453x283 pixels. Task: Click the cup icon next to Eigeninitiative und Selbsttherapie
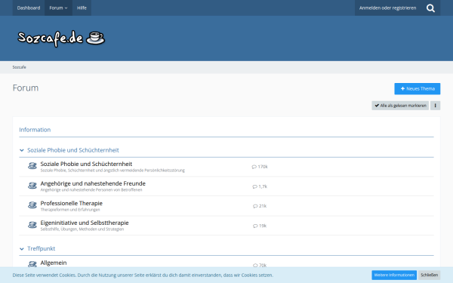[x=32, y=225]
